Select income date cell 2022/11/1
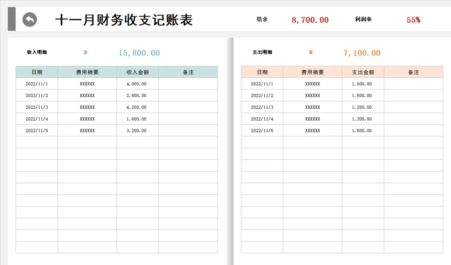Viewport: 451px width, 265px height. [37, 84]
